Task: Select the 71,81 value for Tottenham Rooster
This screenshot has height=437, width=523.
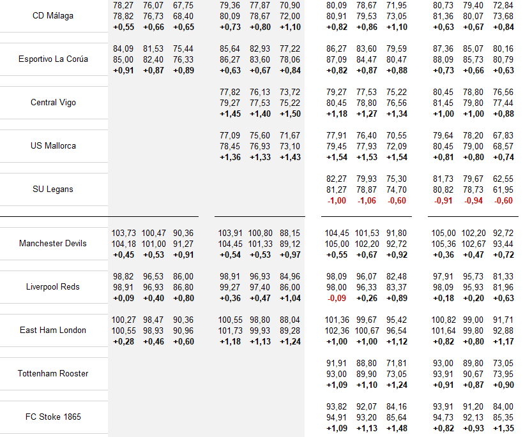Action: (397, 364)
